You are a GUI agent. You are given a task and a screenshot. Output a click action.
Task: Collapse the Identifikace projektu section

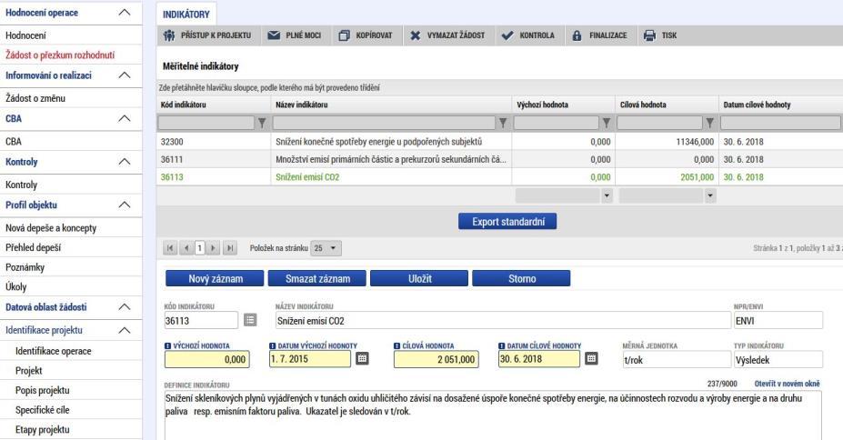pyautogui.click(x=125, y=330)
